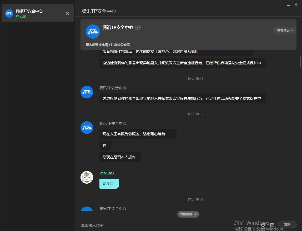Click the 点击输入文字 message input field

92,225
